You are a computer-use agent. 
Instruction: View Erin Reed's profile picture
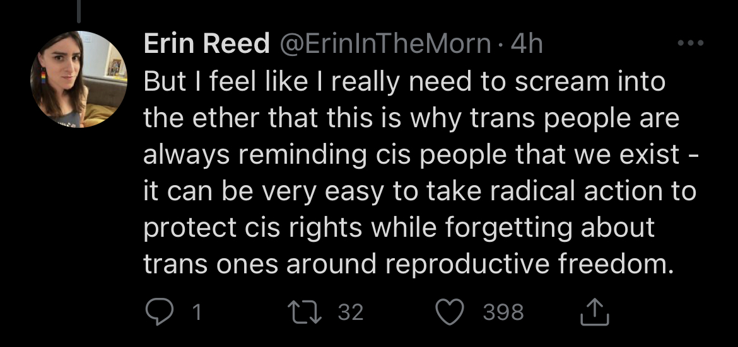pyautogui.click(x=79, y=79)
